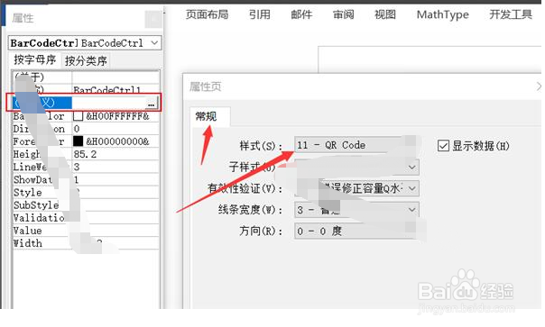Open the 样式 dropdown showing QR Code
This screenshot has width=545, height=327.
coord(356,145)
